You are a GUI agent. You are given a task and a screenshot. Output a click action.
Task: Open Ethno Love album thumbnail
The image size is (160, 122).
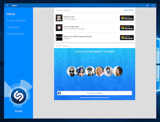pyautogui.click(x=59, y=37)
